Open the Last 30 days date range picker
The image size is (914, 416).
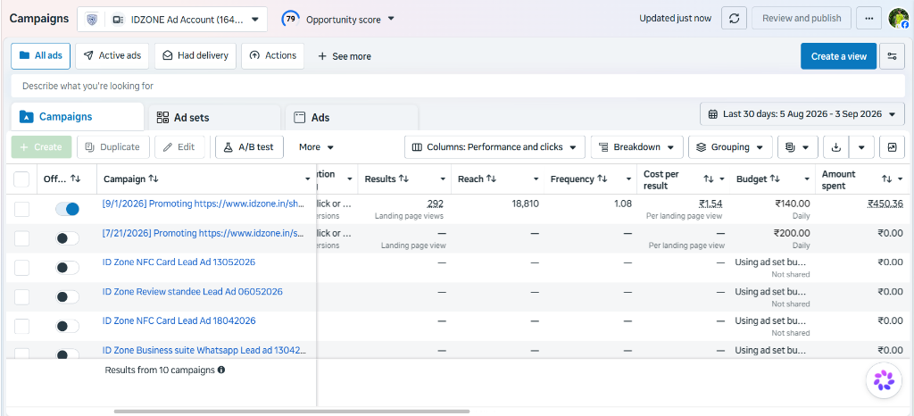click(802, 114)
